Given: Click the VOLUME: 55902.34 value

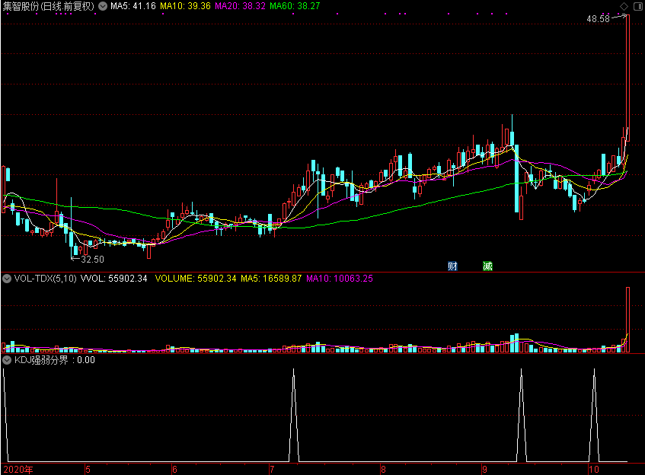Looking at the screenshot, I should click(x=196, y=279).
